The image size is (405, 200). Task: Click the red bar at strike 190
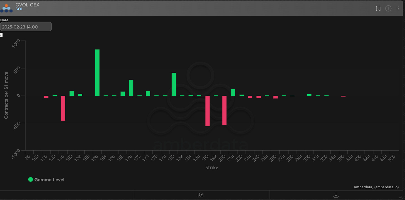208,111
